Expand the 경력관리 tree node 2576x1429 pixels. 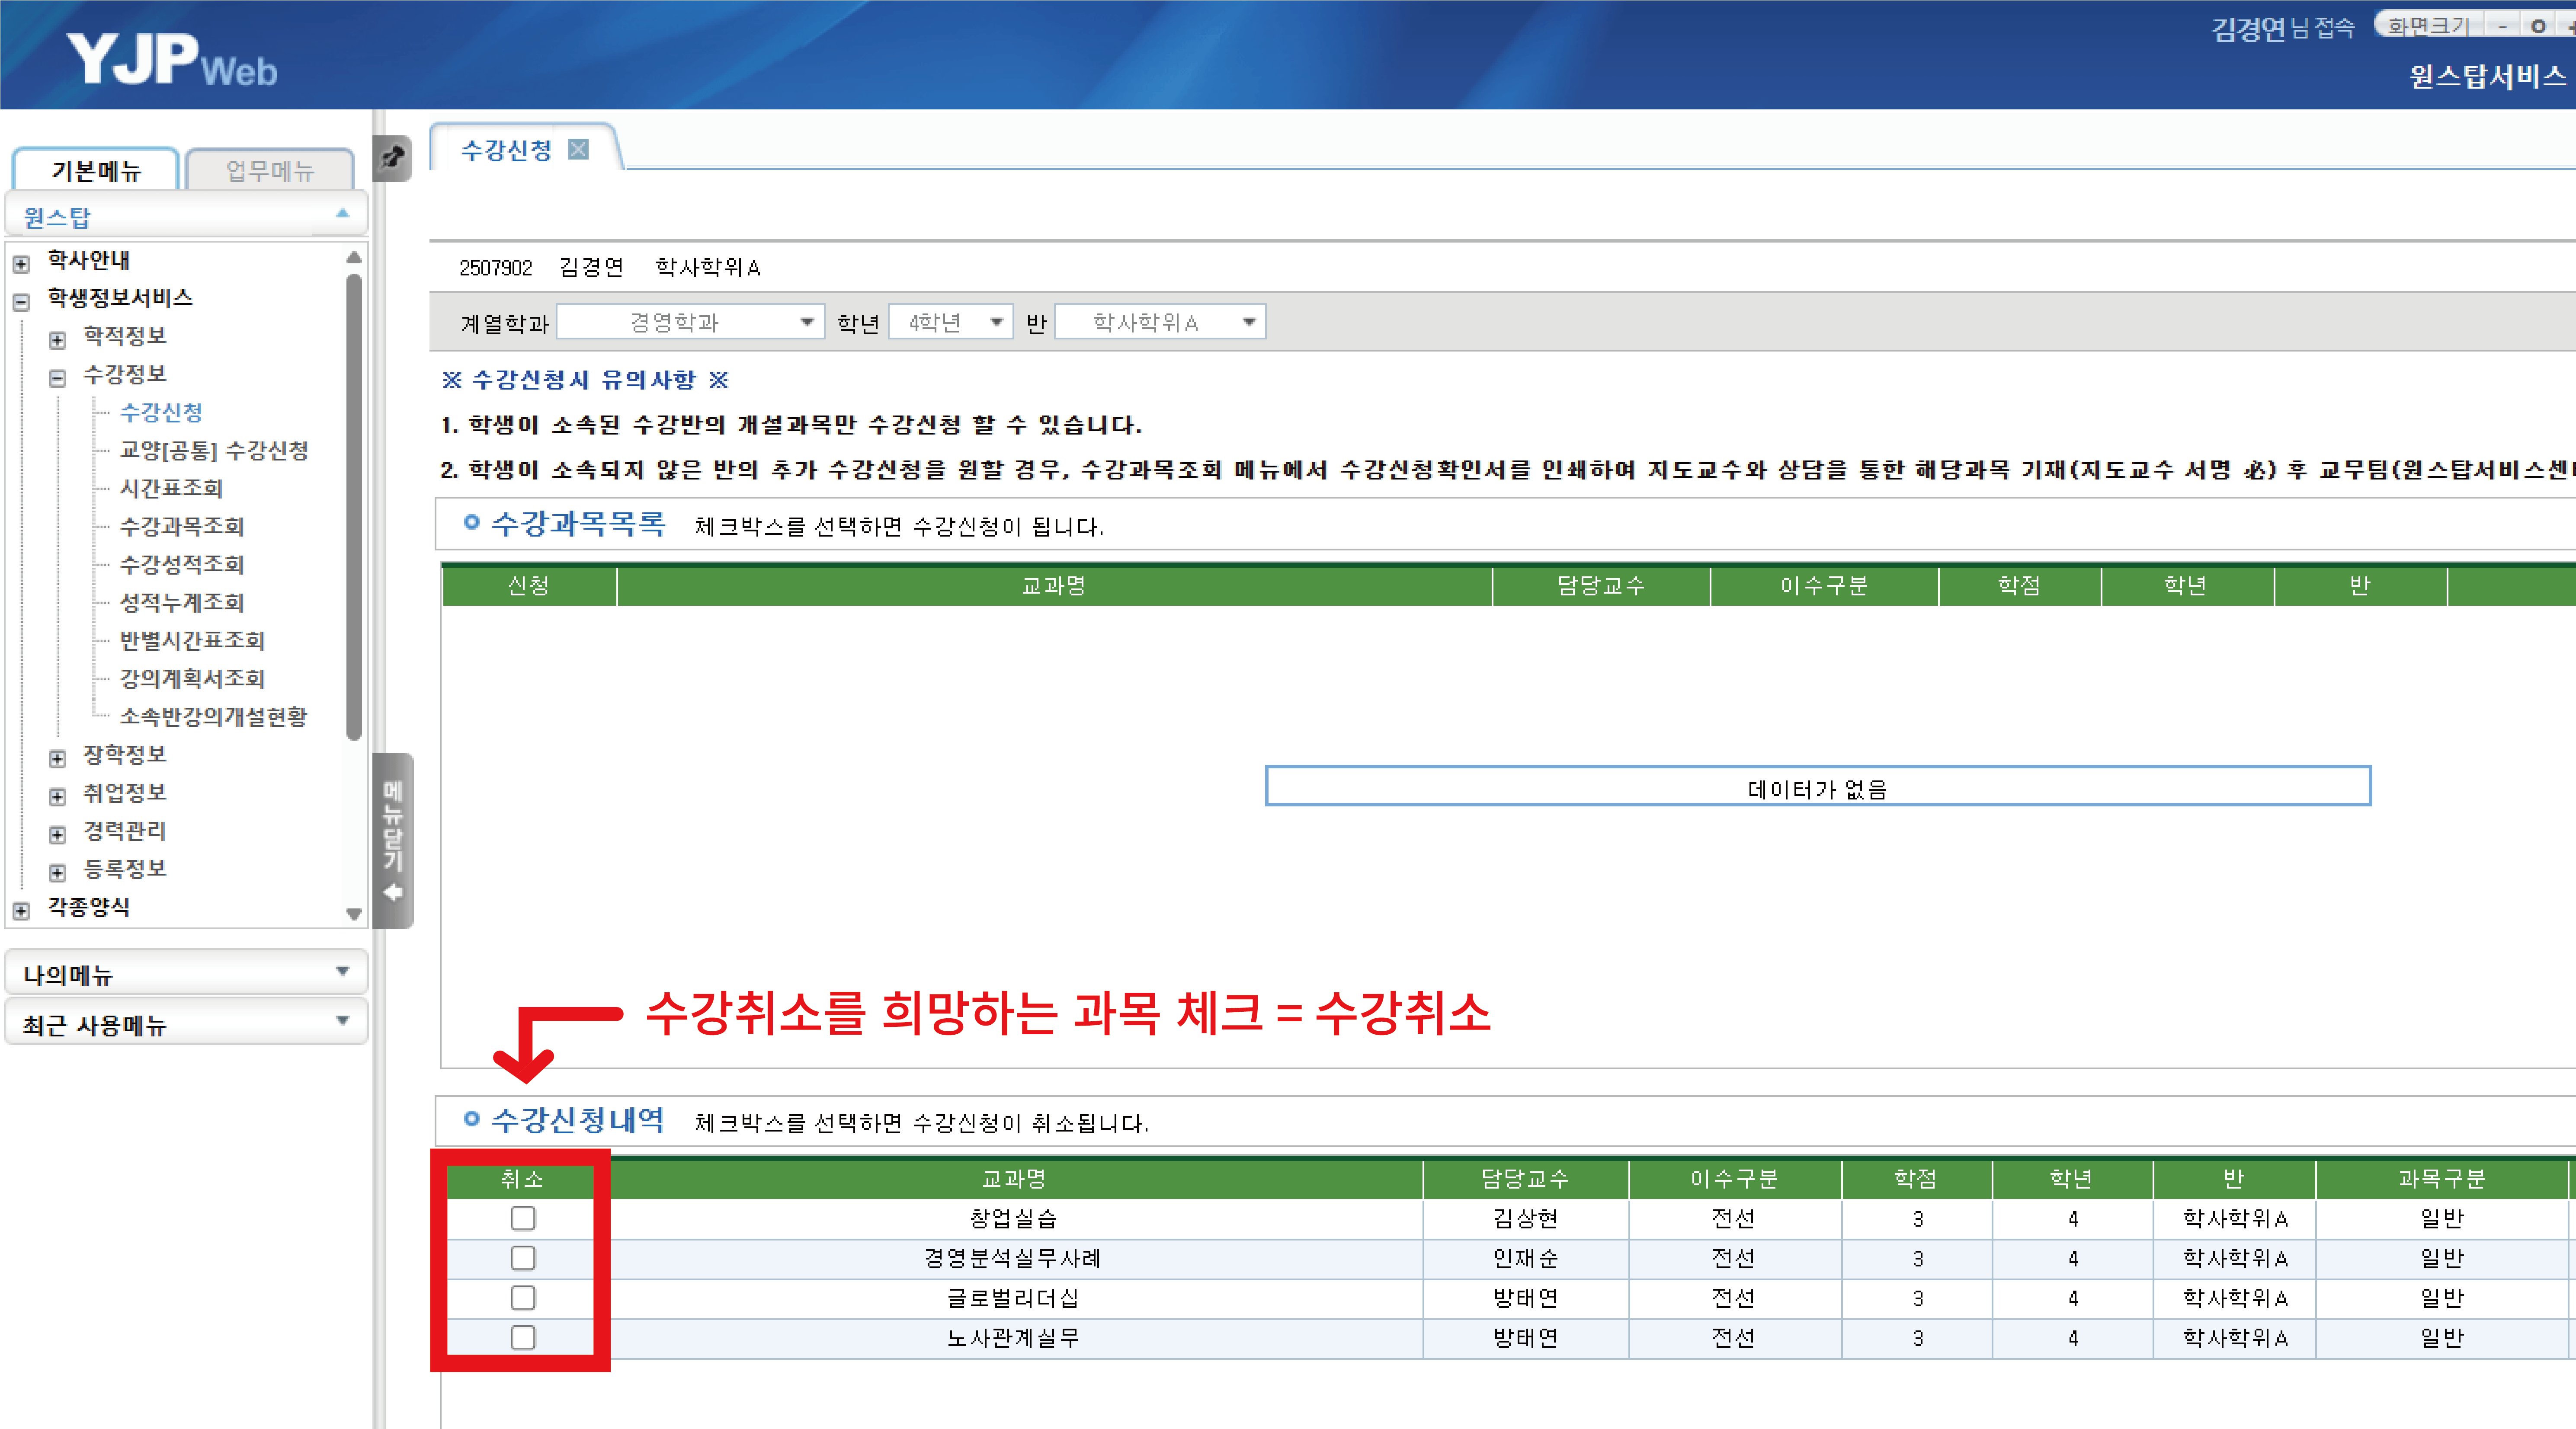tap(57, 835)
